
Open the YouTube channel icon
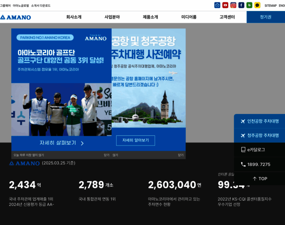click(225, 5)
